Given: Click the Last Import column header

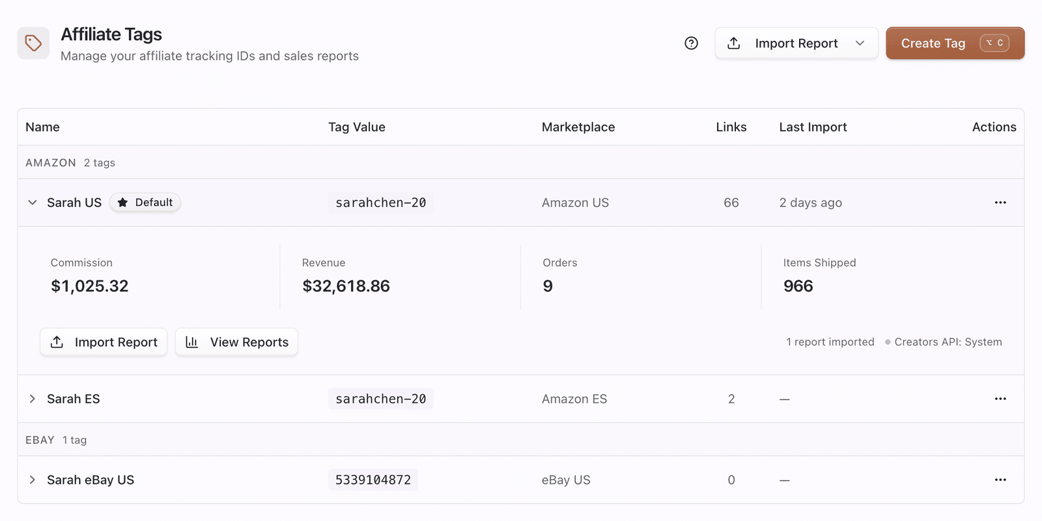Looking at the screenshot, I should [813, 127].
